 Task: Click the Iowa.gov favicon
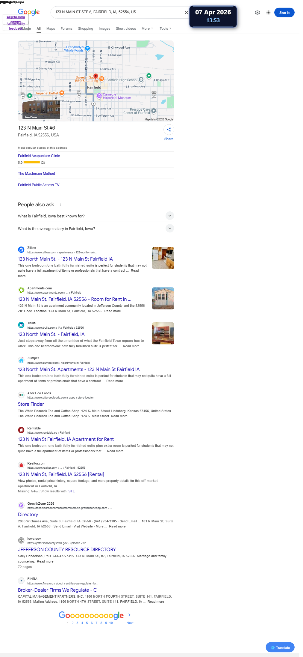click(x=21, y=540)
